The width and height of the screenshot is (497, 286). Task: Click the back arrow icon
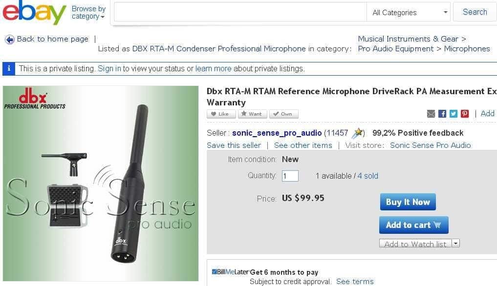pos(10,40)
